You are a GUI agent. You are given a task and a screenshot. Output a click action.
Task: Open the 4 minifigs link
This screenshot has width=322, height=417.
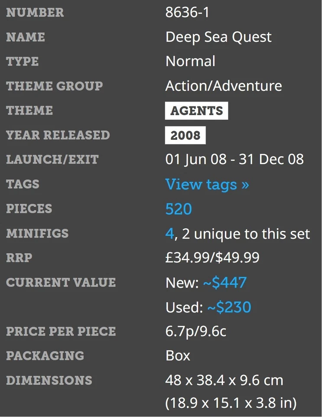click(169, 234)
